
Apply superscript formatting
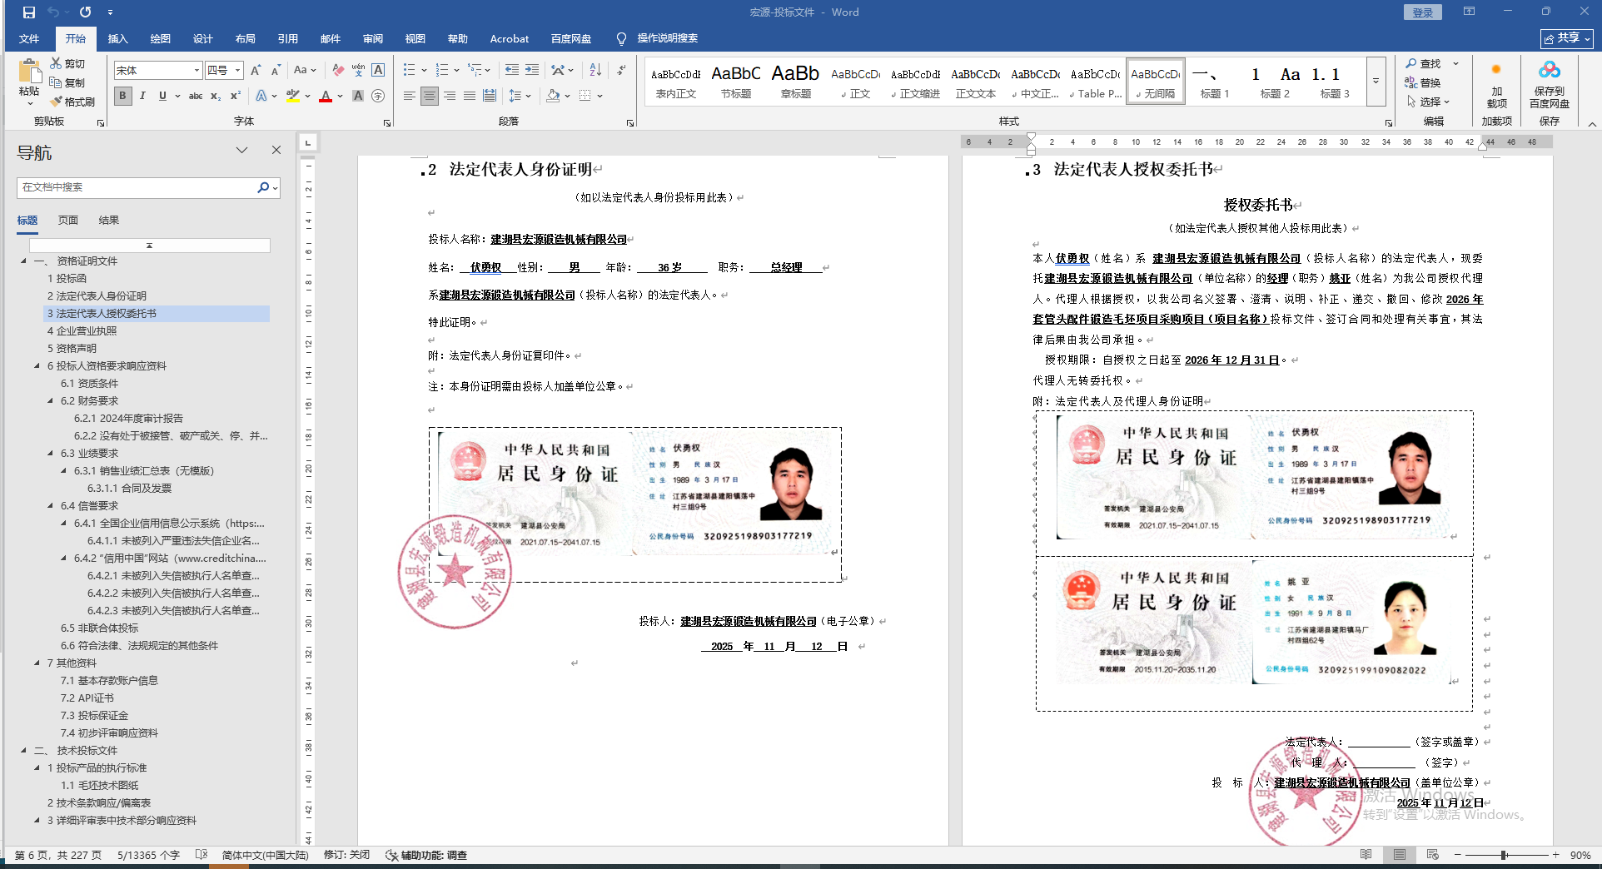236,96
